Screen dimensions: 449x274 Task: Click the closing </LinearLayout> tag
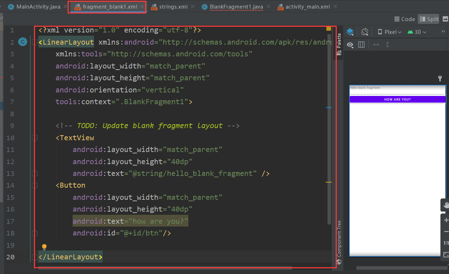70,257
